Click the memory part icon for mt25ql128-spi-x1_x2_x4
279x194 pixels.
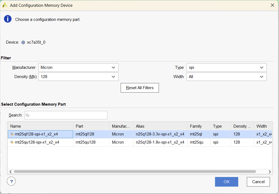(x=12, y=134)
